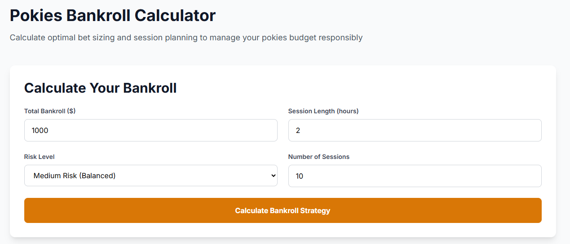
Task: Select the Number of Sessions field
Action: point(415,176)
